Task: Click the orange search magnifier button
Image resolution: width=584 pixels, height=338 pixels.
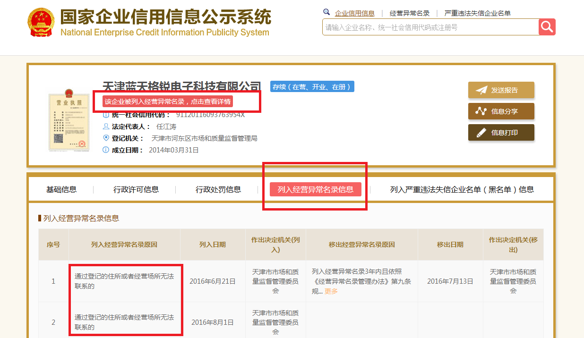Action: pos(547,27)
